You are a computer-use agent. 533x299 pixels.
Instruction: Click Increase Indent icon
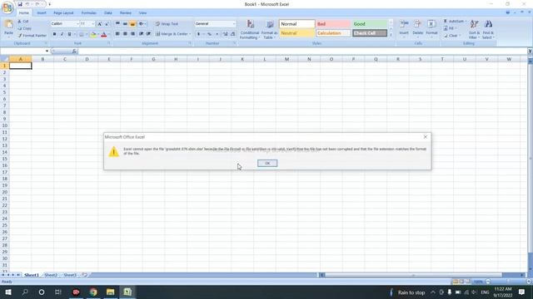148,34
